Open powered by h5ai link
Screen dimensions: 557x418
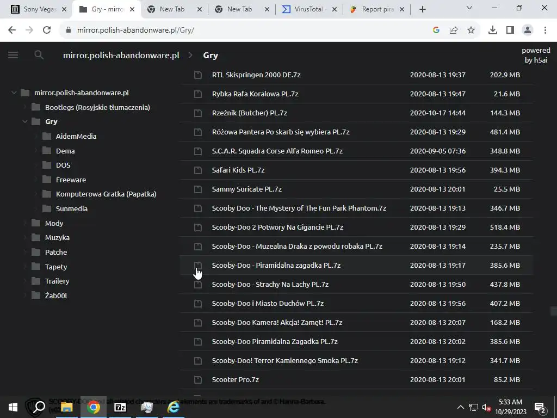coord(536,55)
